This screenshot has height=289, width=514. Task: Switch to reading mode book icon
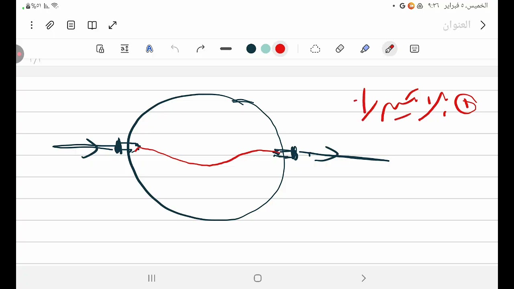92,25
